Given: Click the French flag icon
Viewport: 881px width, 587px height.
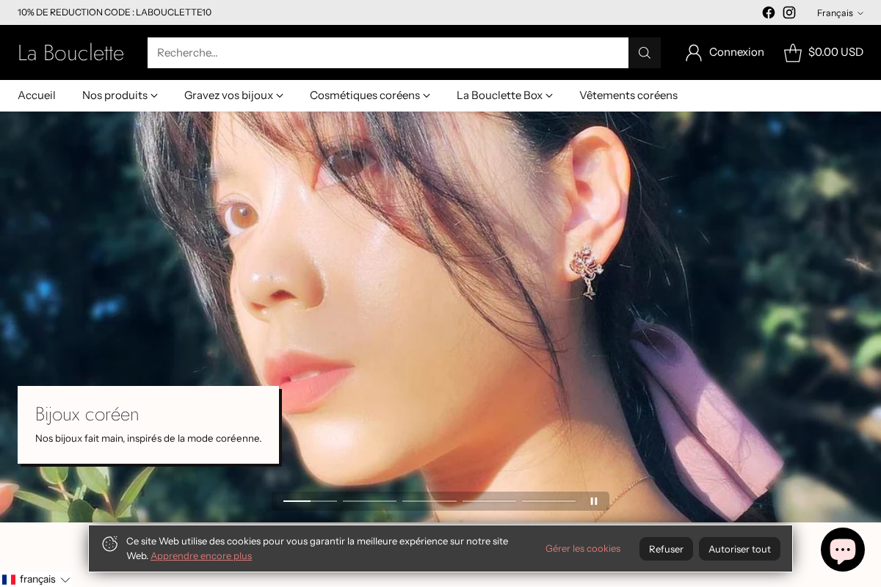Looking at the screenshot, I should click(x=9, y=579).
